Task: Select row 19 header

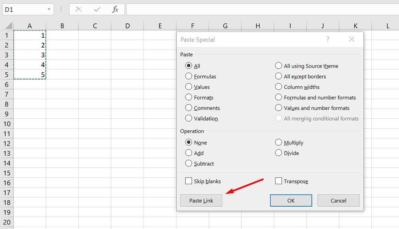Action: (x=7, y=212)
